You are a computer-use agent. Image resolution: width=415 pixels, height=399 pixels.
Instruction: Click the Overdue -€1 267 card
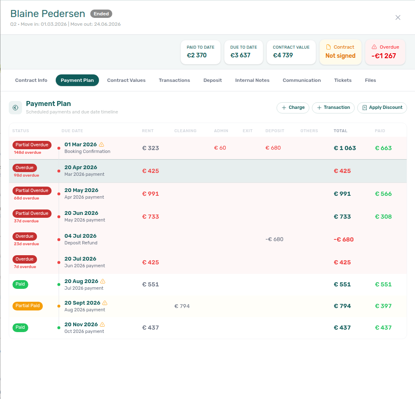(x=385, y=52)
